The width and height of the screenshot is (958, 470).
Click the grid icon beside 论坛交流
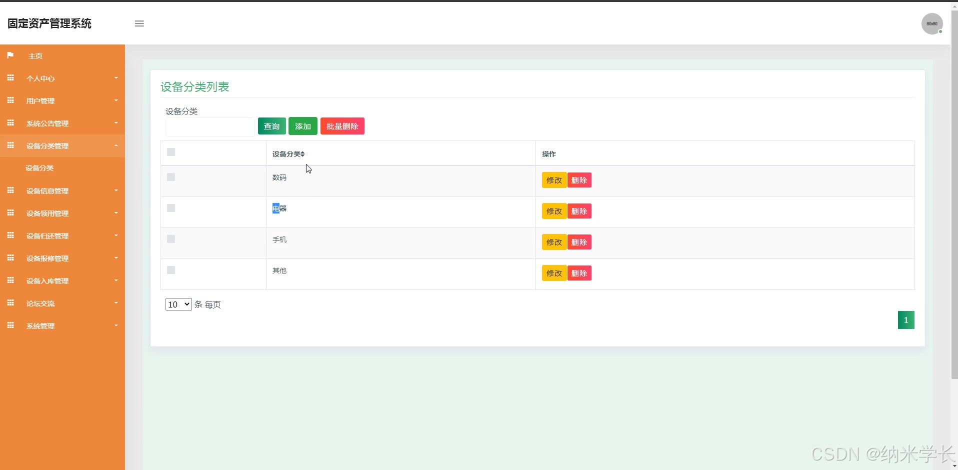click(10, 303)
